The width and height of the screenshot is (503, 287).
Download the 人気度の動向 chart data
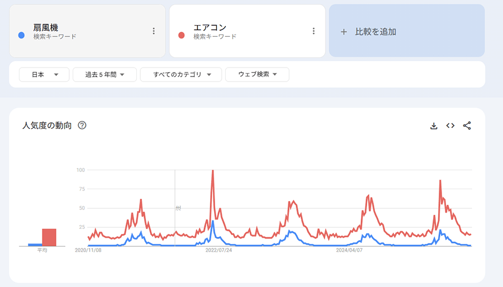(434, 126)
